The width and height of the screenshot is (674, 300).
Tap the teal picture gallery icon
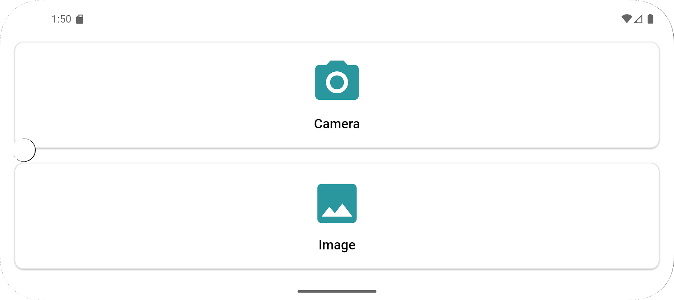337,203
